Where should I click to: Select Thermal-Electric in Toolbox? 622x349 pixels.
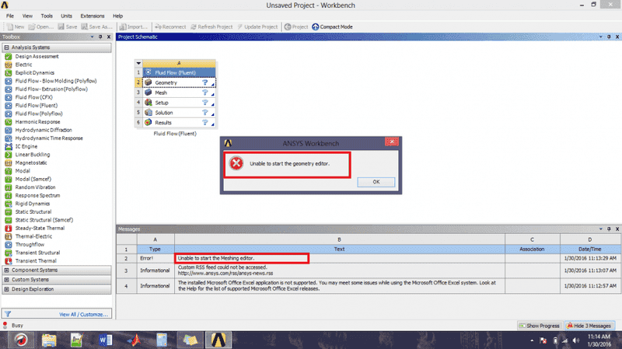coord(33,237)
